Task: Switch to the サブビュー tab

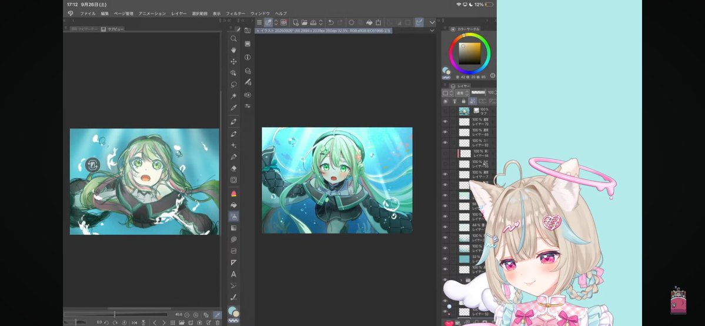Action: pyautogui.click(x=112, y=29)
